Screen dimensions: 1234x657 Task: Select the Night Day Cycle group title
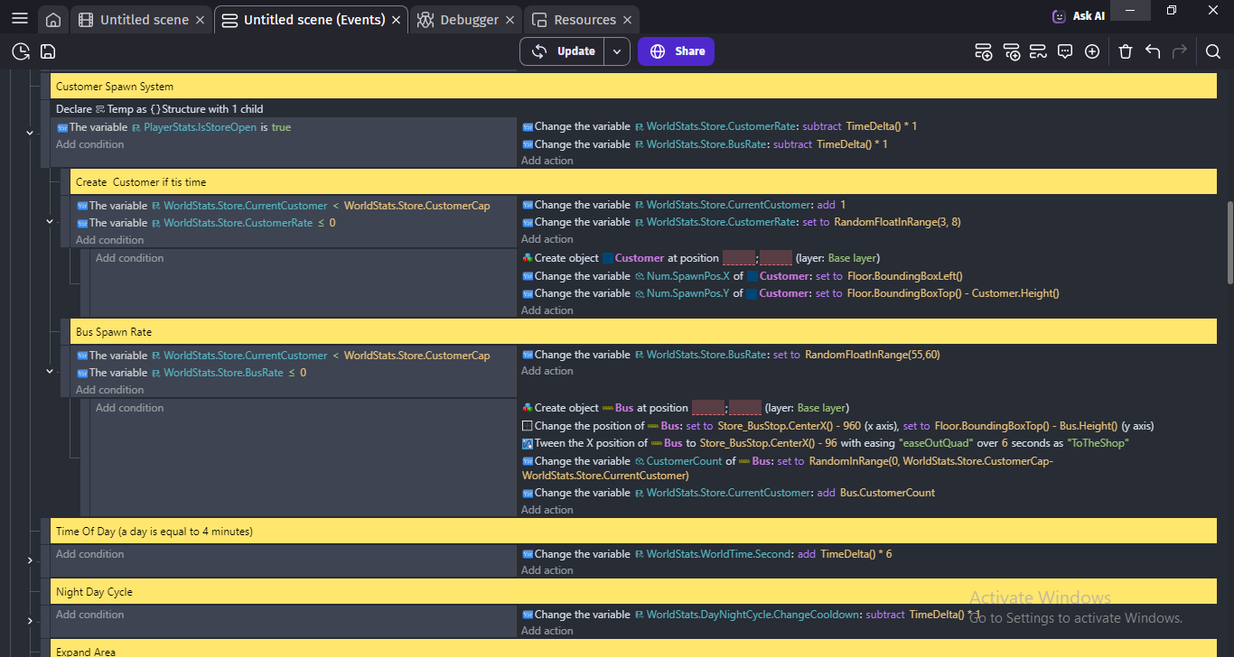point(94,592)
